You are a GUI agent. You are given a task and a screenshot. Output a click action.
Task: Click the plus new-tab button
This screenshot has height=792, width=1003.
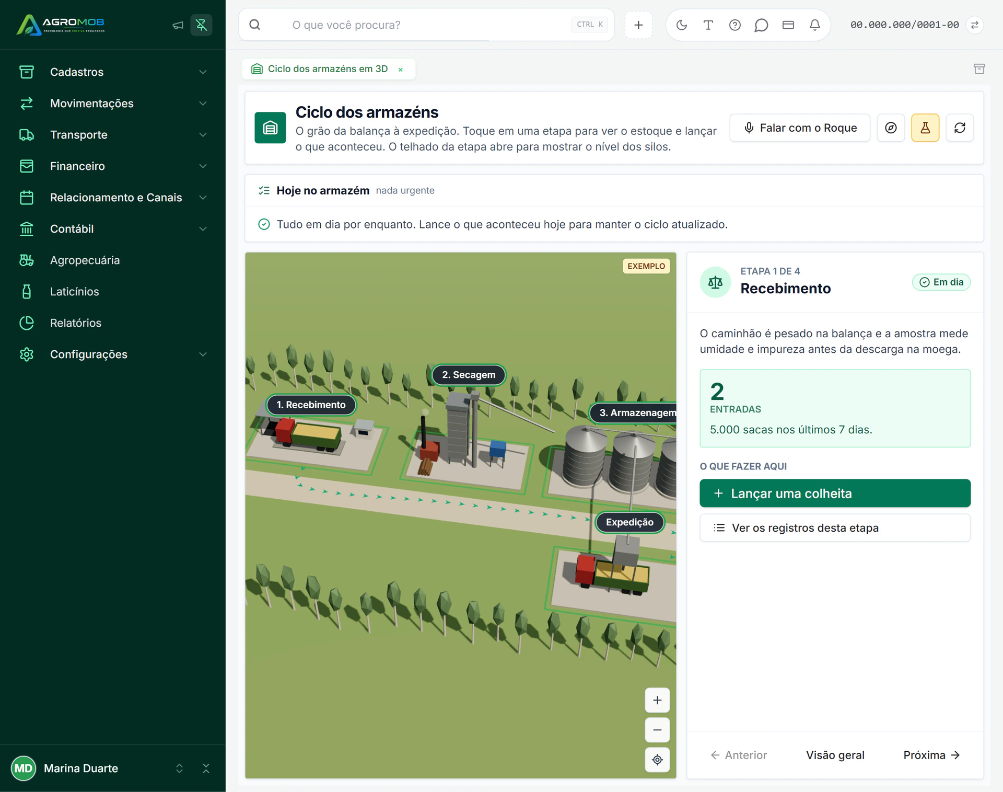pyautogui.click(x=638, y=25)
